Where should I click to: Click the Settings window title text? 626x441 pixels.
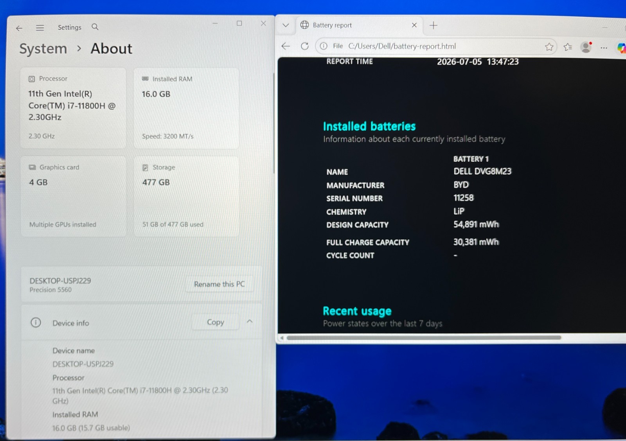click(70, 27)
